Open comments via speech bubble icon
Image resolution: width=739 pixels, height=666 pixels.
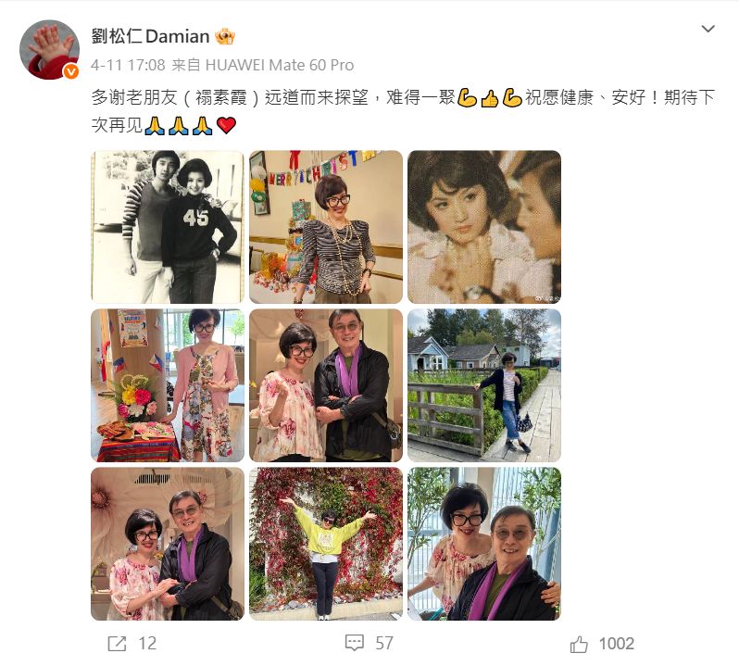[355, 643]
